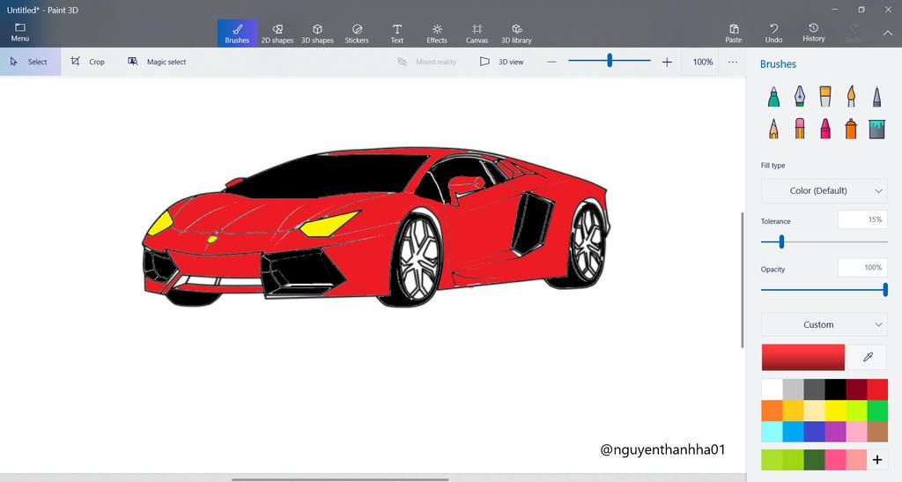Select the Spray can tool

[851, 129]
